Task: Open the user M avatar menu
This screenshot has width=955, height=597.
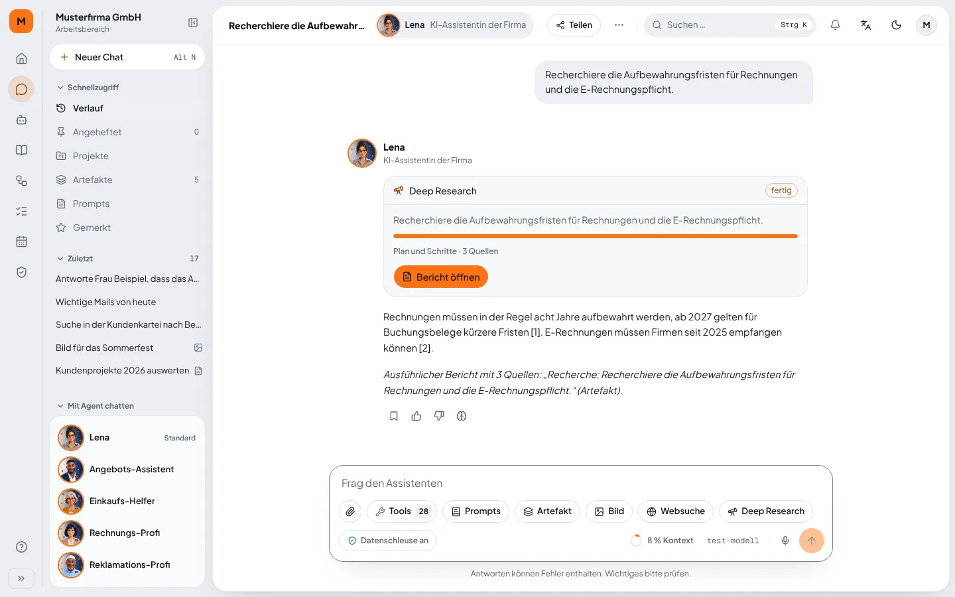Action: tap(926, 25)
